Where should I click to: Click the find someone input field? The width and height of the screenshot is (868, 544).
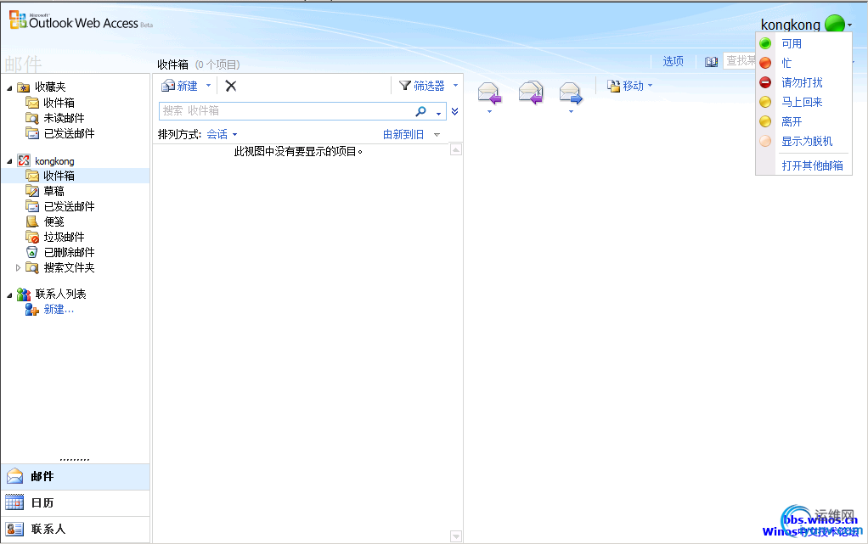tap(740, 61)
